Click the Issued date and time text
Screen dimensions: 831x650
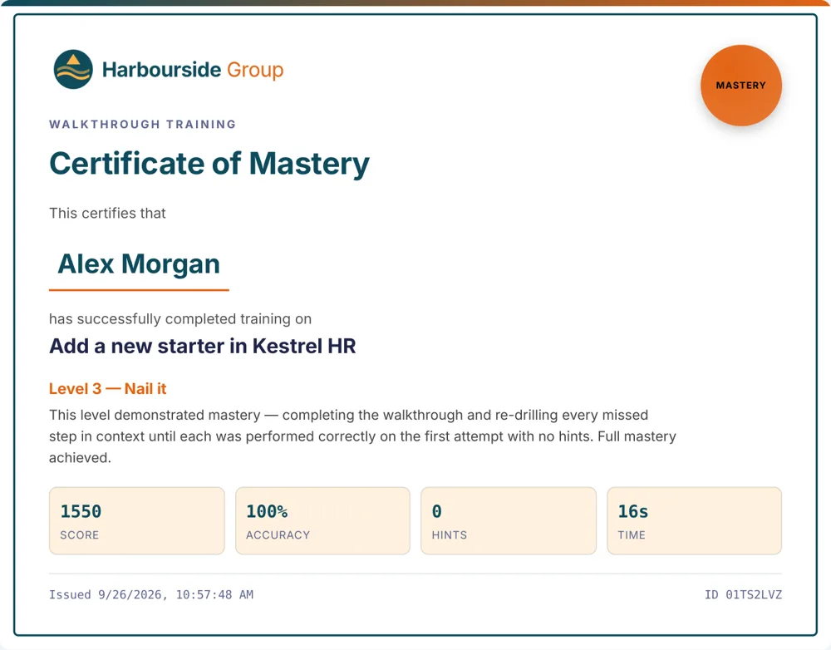pyautogui.click(x=151, y=594)
